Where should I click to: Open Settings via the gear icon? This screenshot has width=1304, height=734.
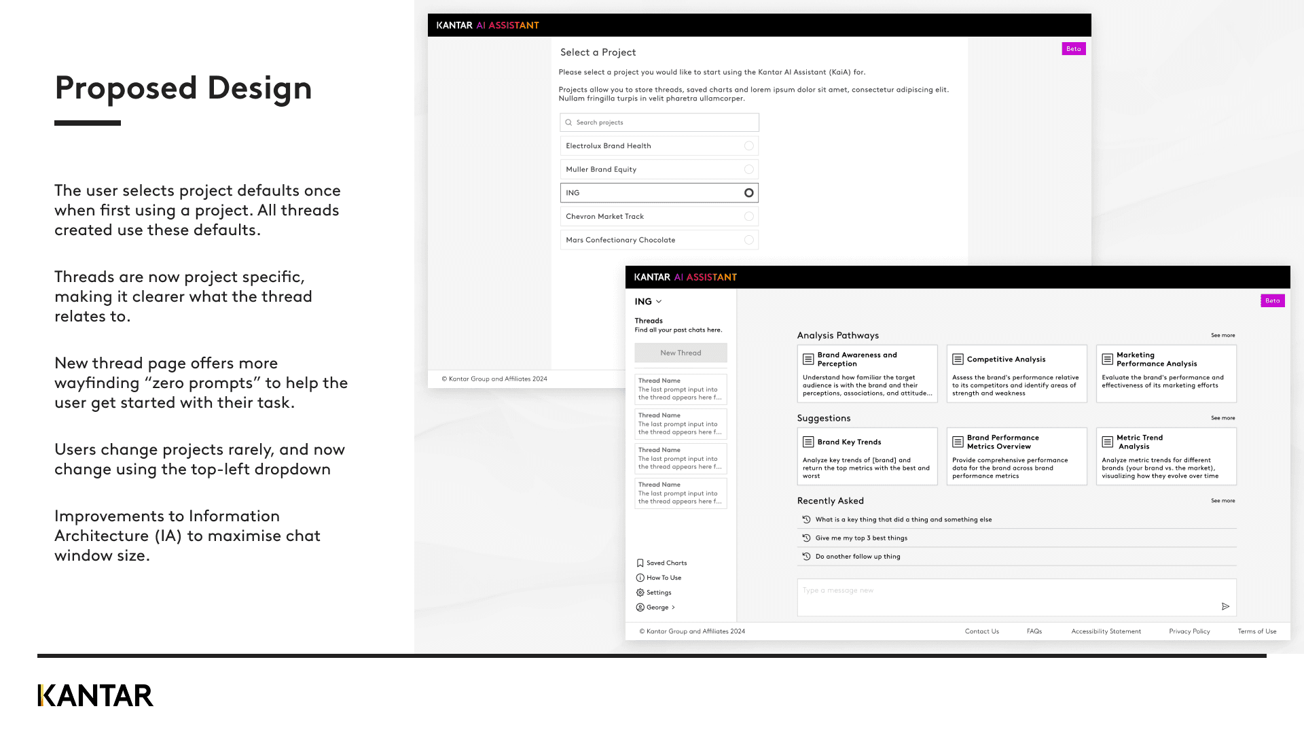point(640,593)
